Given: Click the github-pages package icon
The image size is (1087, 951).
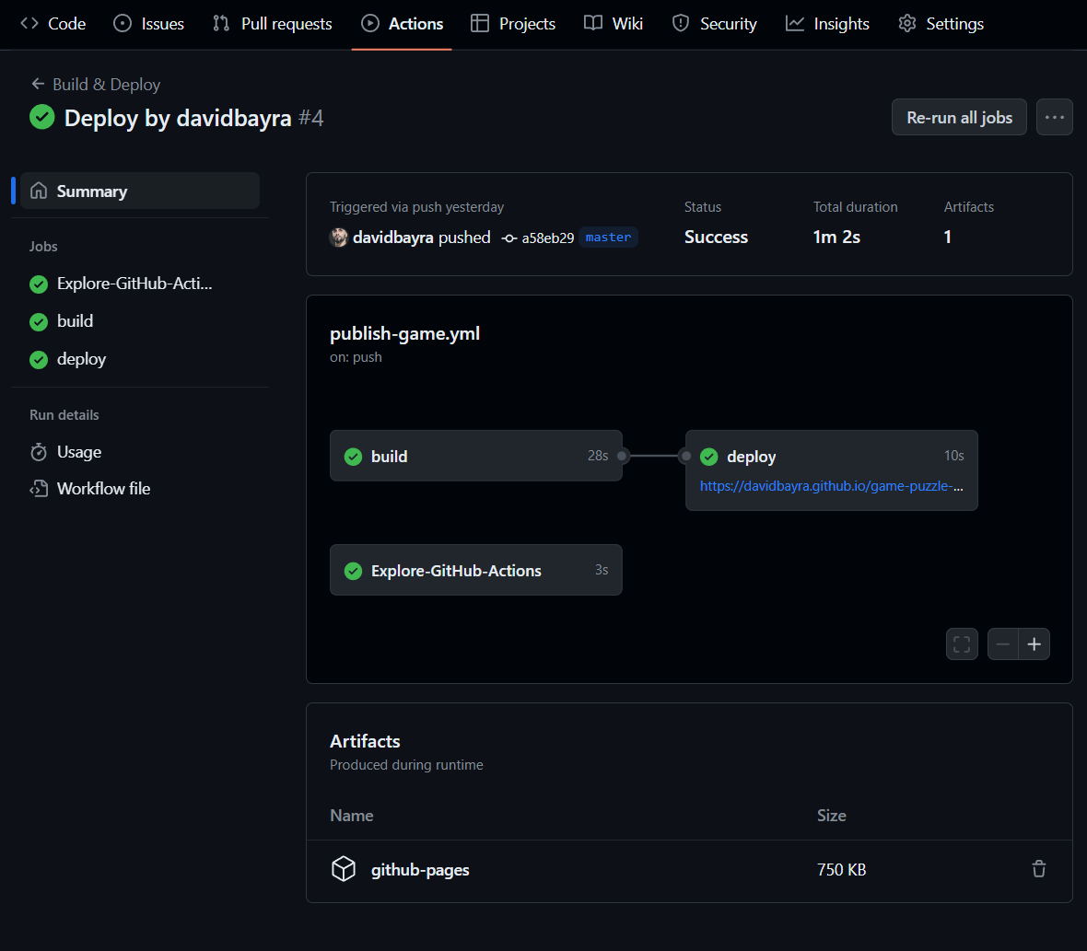Looking at the screenshot, I should coord(344,868).
